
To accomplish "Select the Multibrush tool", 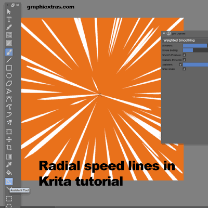I will (9, 122).
